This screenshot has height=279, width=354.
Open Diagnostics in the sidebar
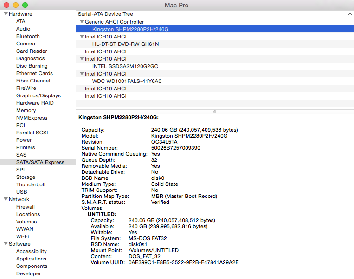(30, 59)
